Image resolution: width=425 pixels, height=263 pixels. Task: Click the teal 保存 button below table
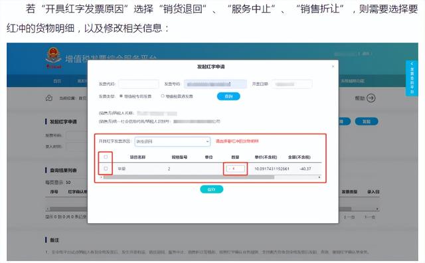pos(212,189)
